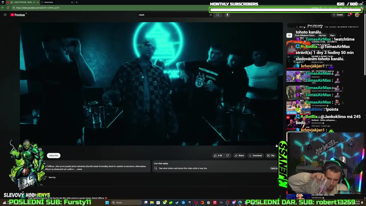Clear the 'clash' search text
Viewport: 366px width, 206px height.
211,15
